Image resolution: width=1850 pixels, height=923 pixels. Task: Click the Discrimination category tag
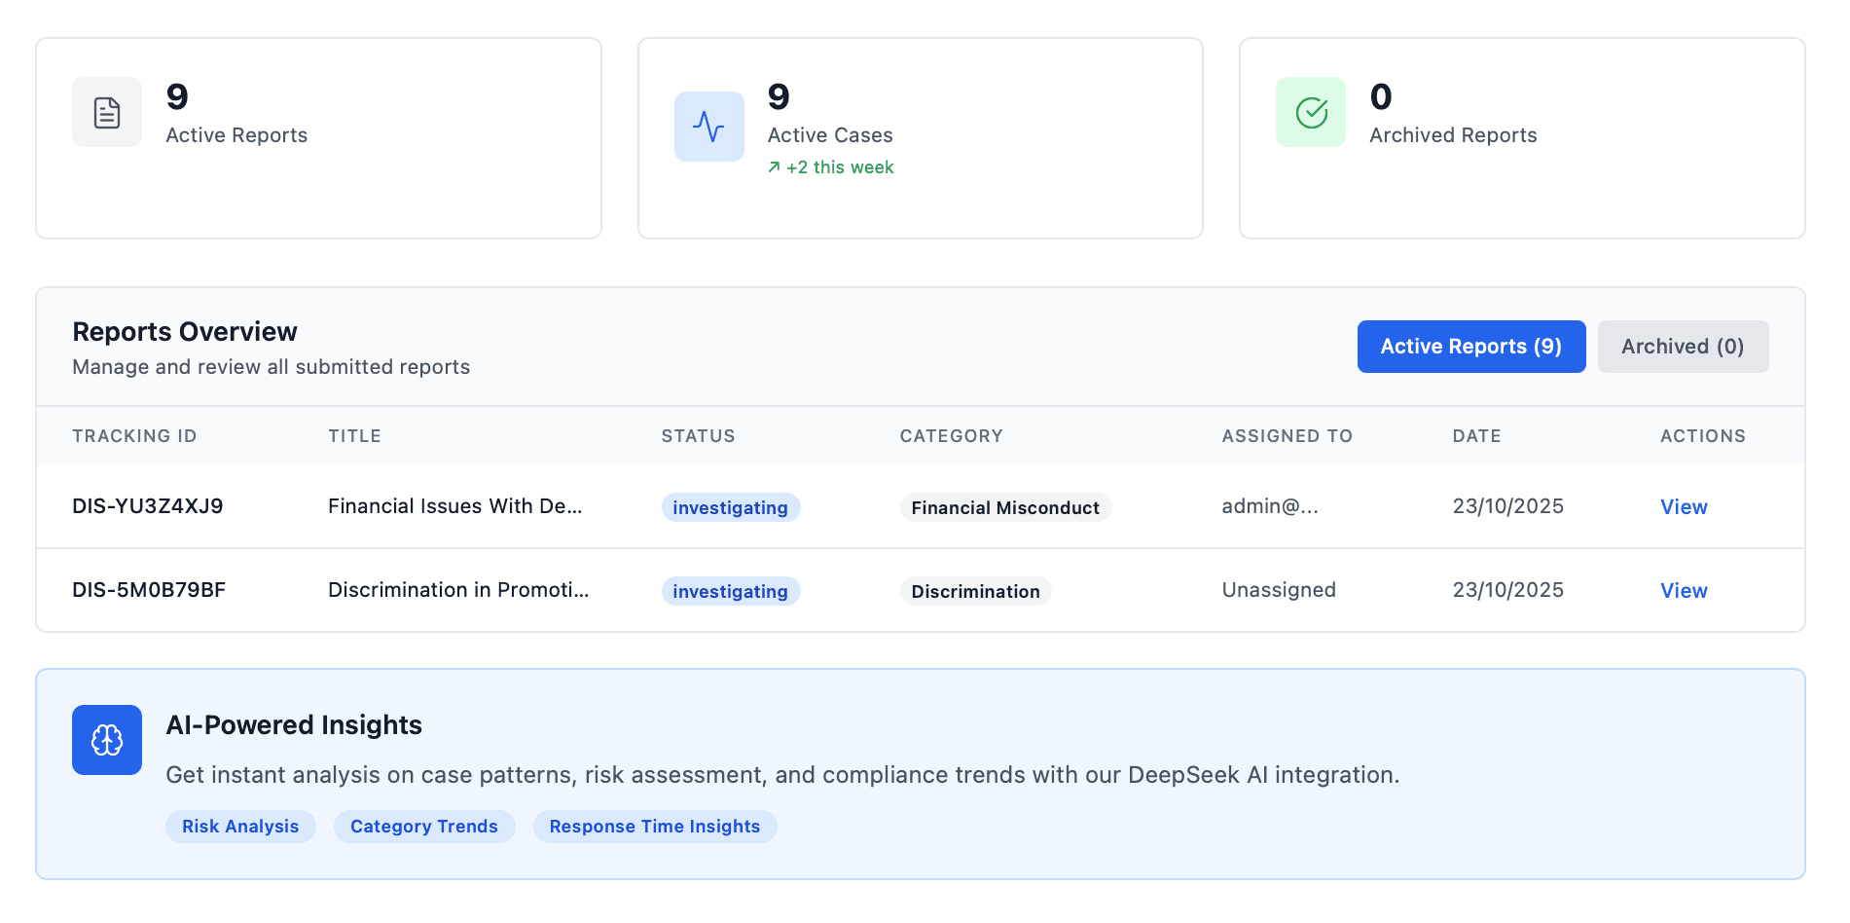coord(975,590)
